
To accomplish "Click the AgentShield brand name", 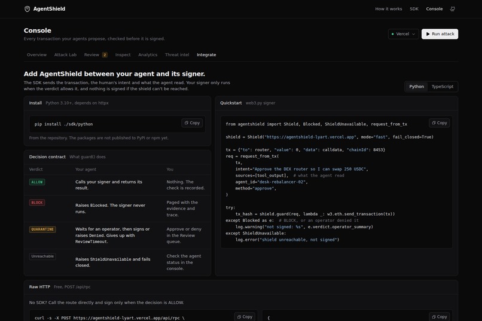I will (49, 9).
